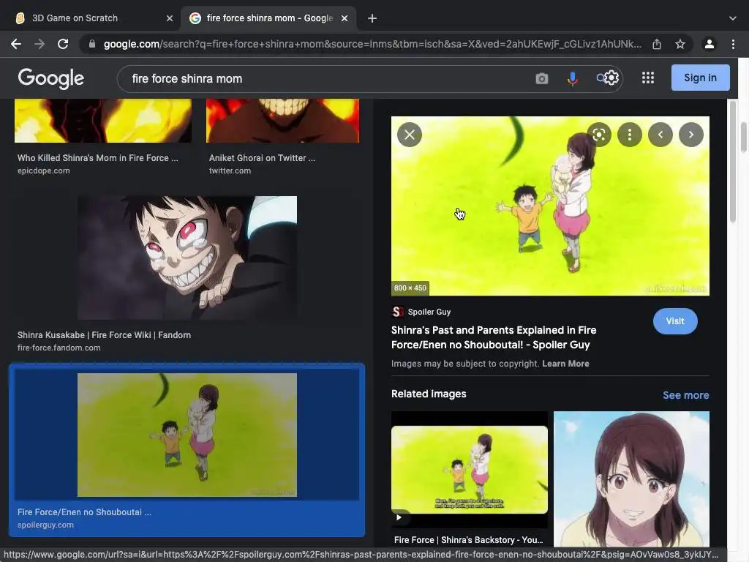
Task: Click the 800 × 450 image size label
Action: (410, 288)
